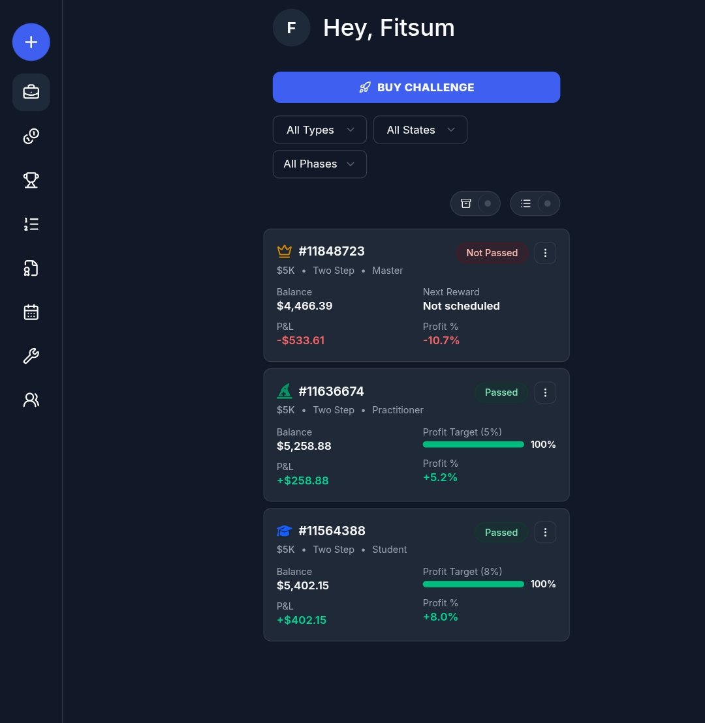Click the Practitioner label on second card
Screen dimensions: 705x723
point(398,410)
